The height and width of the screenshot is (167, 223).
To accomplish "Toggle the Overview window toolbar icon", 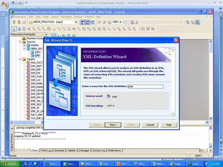I will coord(93,22).
